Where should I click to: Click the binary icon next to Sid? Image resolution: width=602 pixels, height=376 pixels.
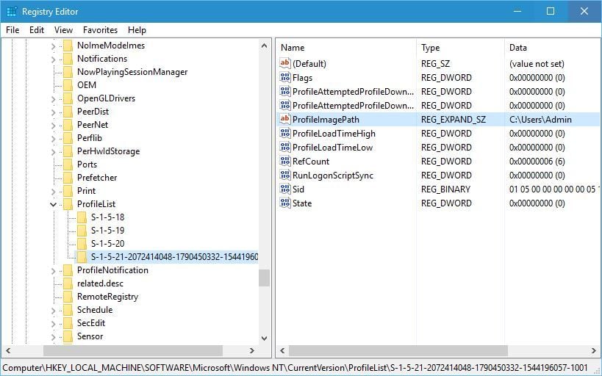[x=285, y=189]
